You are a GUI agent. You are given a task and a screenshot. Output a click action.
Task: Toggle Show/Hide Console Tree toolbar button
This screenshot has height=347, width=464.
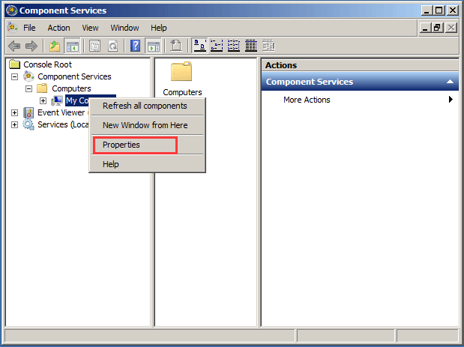pyautogui.click(x=72, y=46)
